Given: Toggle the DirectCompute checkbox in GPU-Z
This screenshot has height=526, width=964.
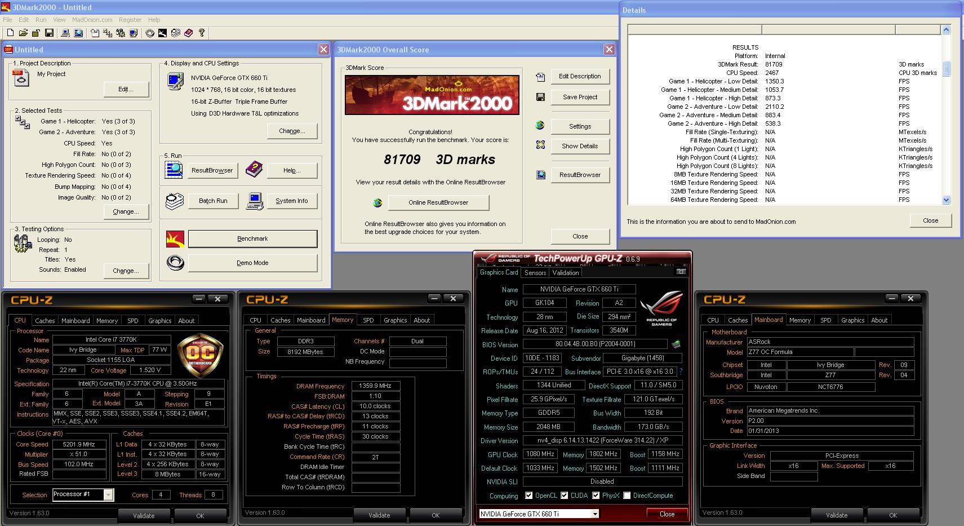Looking at the screenshot, I should 627,496.
